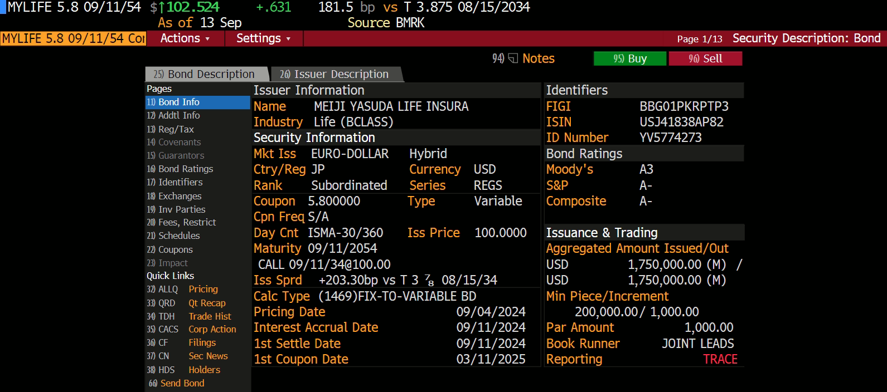
Task: Click the Page 1/13 indicator
Action: (x=700, y=39)
